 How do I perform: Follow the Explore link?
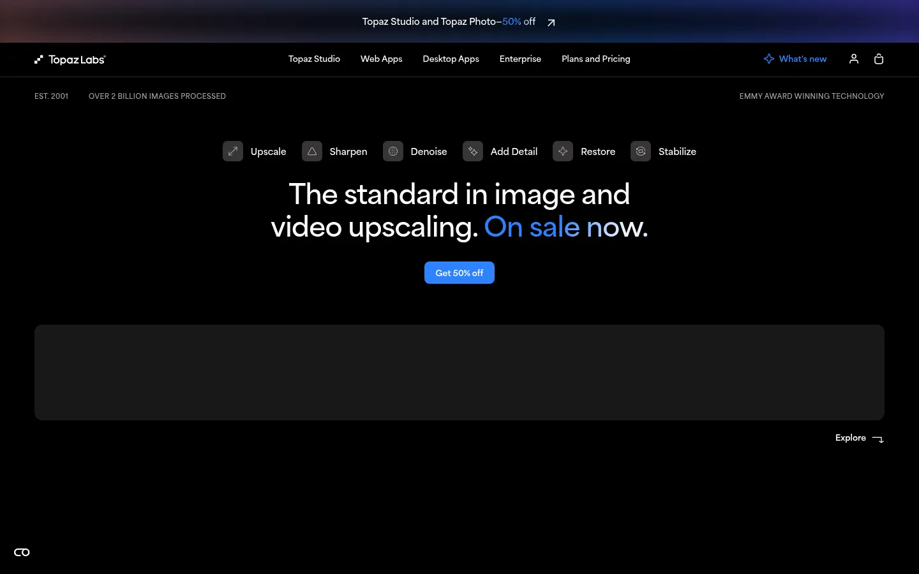(x=860, y=438)
